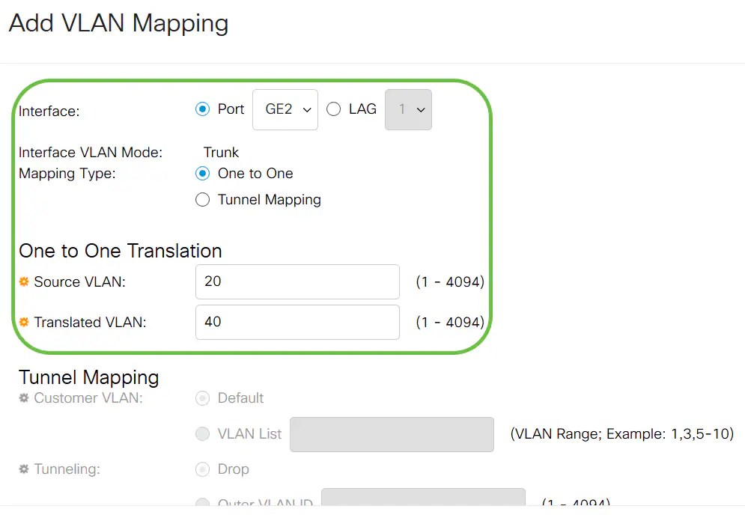Select One to One mapping type
The height and width of the screenshot is (515, 745).
tap(201, 173)
